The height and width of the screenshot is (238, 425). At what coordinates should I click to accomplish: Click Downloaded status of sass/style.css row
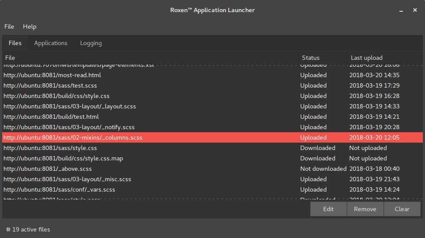[x=318, y=148]
